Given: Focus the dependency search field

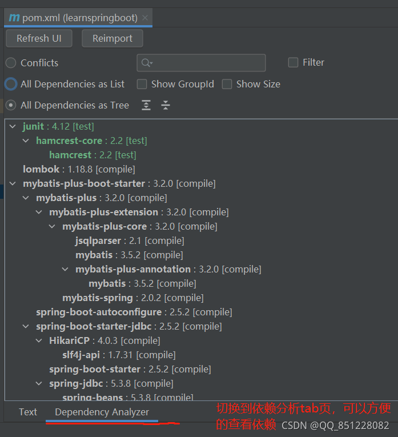Looking at the screenshot, I should (201, 63).
